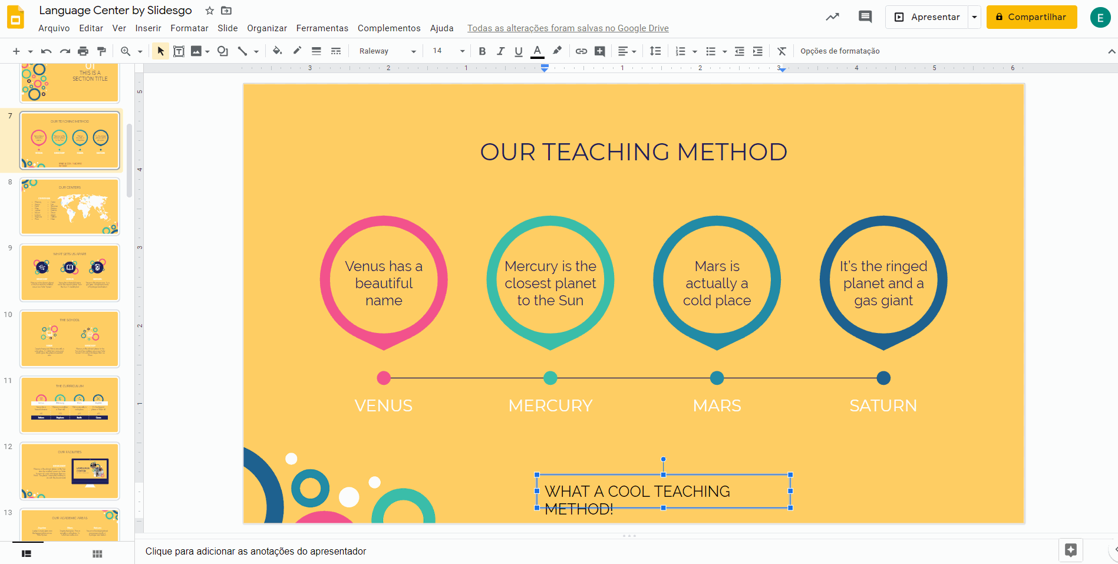Open the text color picker

point(537,51)
